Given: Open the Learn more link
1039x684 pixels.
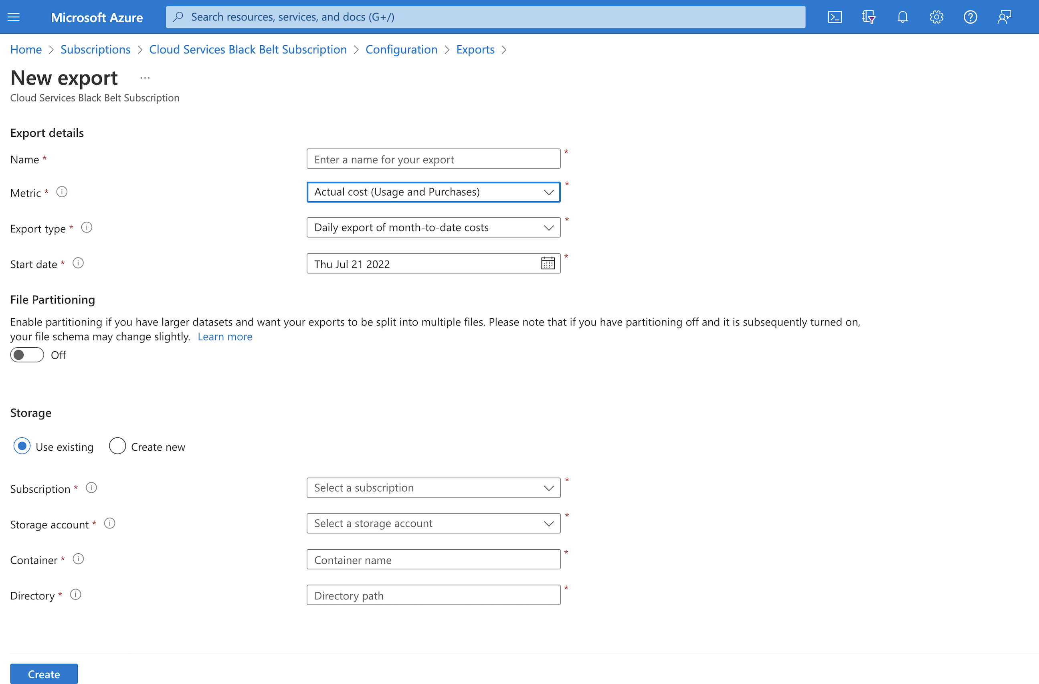Looking at the screenshot, I should [225, 337].
